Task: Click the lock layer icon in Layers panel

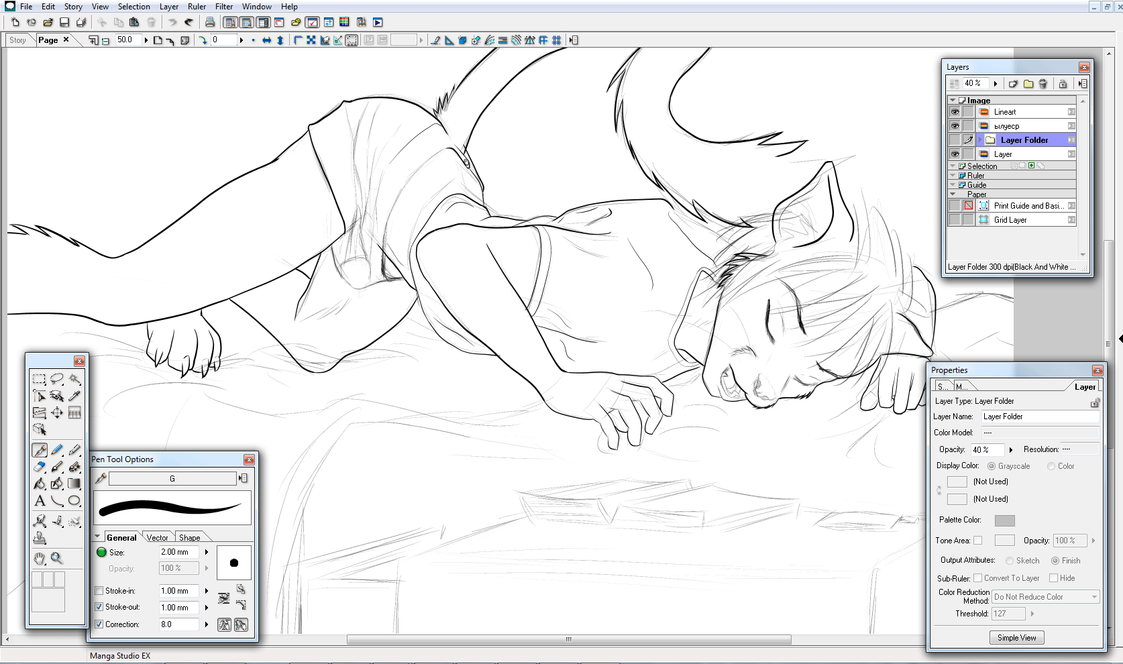Action: pos(1063,84)
